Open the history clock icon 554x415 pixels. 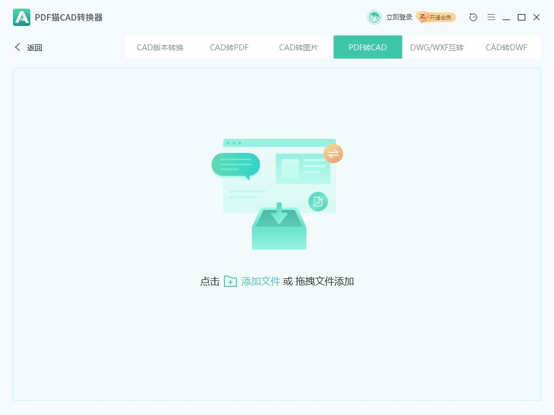pyautogui.click(x=473, y=17)
